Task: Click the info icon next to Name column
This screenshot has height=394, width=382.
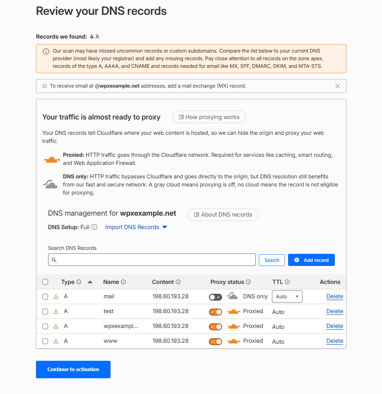Action: point(124,282)
